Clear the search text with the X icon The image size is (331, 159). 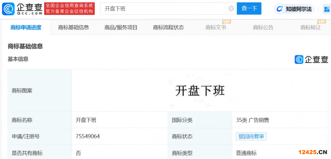[231, 9]
